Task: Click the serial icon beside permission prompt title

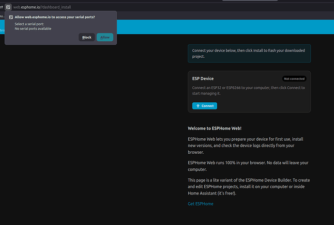Action: click(x=11, y=17)
